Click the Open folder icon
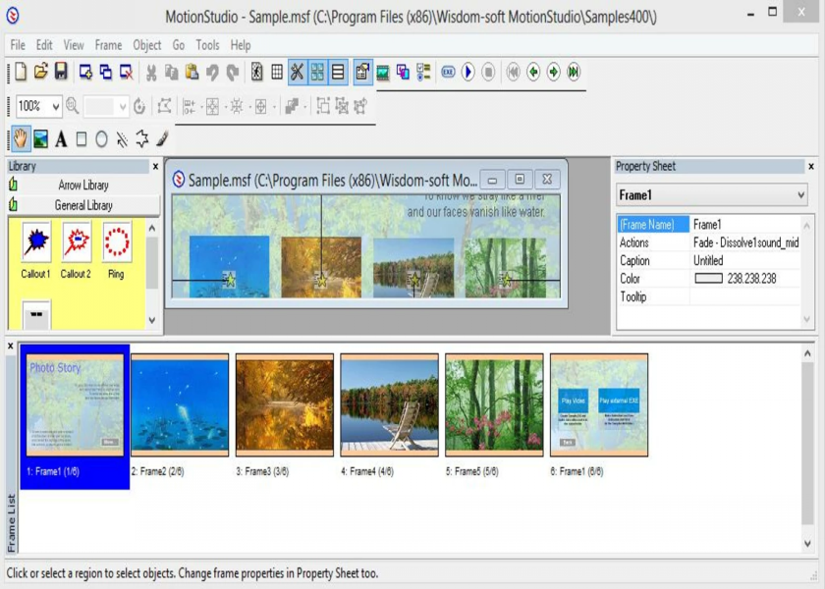Viewport: 825px width, 589px height. point(40,72)
